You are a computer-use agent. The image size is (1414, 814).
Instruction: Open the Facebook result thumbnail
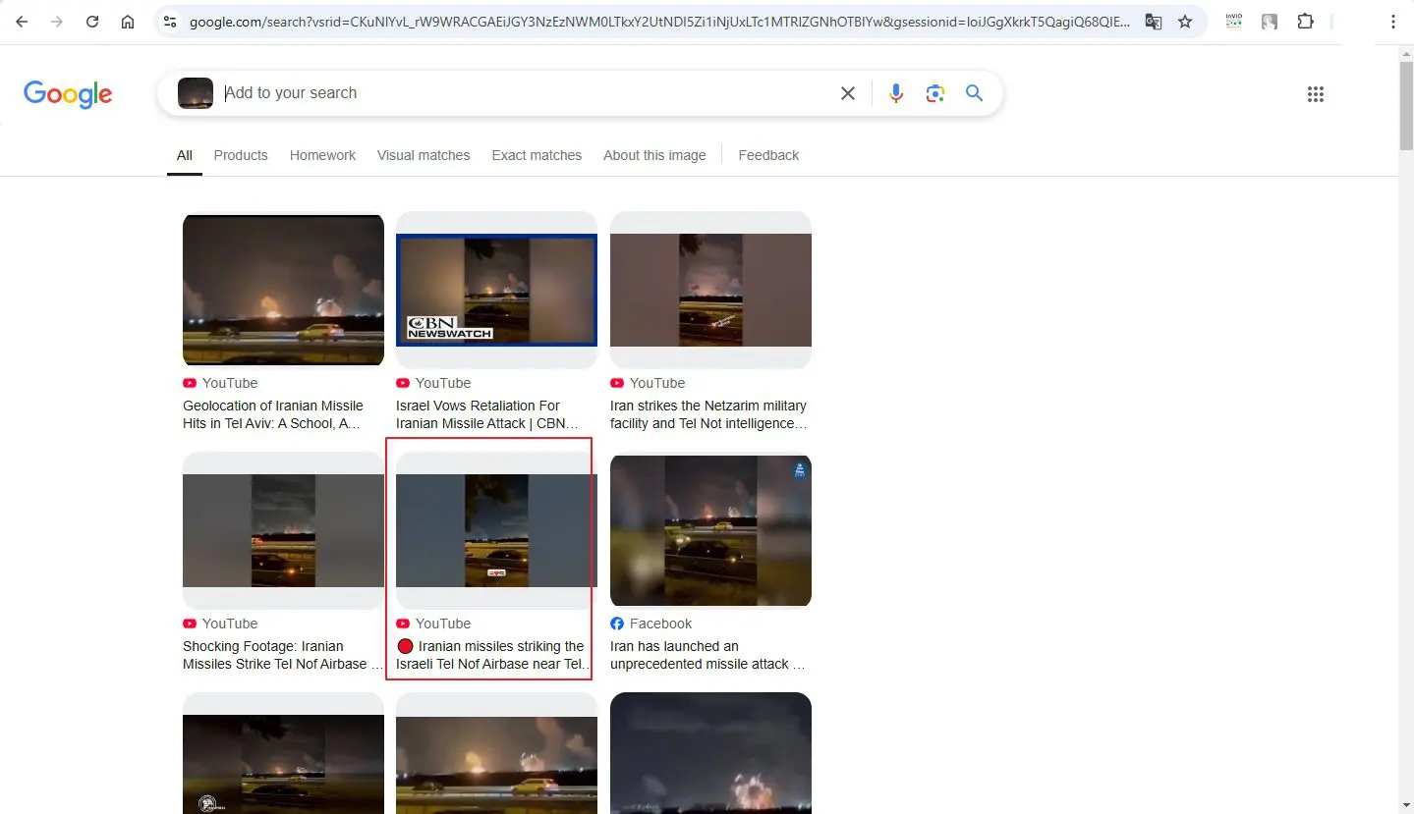710,530
